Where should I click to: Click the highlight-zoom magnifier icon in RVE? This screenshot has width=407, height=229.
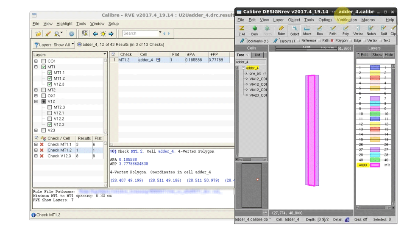click(x=57, y=34)
